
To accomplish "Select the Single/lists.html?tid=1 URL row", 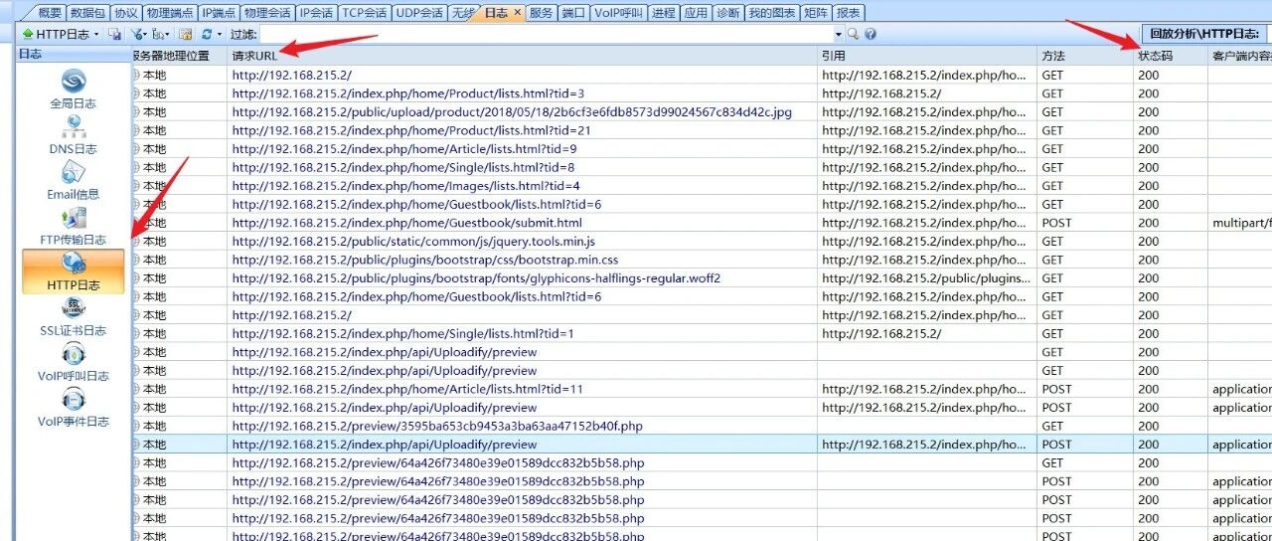I will [402, 333].
